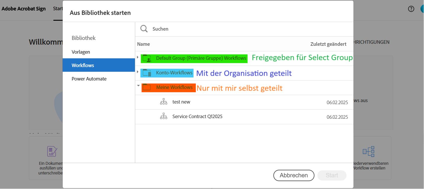Expand the Konto-Workflows folder arrow
This screenshot has width=424, height=189.
(138, 71)
